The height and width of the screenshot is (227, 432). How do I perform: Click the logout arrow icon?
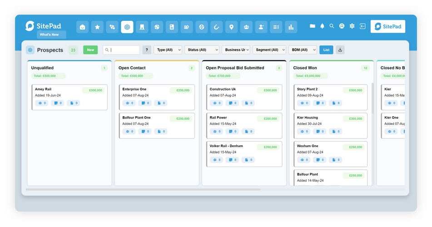(362, 26)
